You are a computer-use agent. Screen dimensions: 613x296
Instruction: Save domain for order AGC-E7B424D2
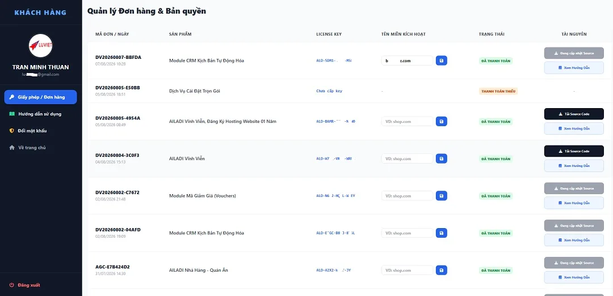442,271
